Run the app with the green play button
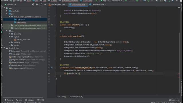 [126, 1]
